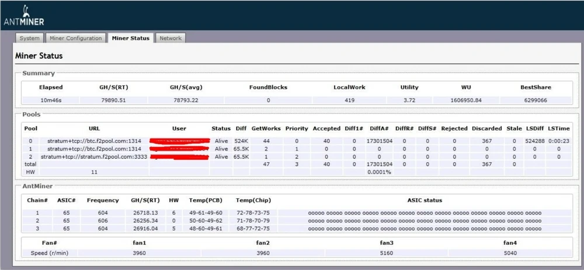Click the Priority column header
Viewport: 584px width, 270px height.
pos(297,128)
